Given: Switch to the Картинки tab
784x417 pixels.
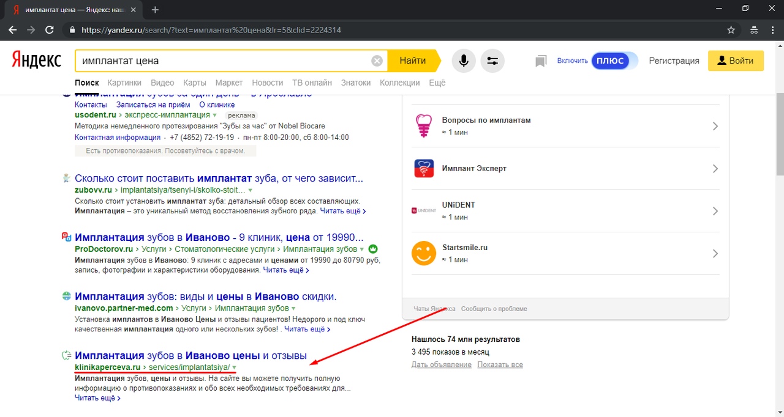Looking at the screenshot, I should click(124, 83).
